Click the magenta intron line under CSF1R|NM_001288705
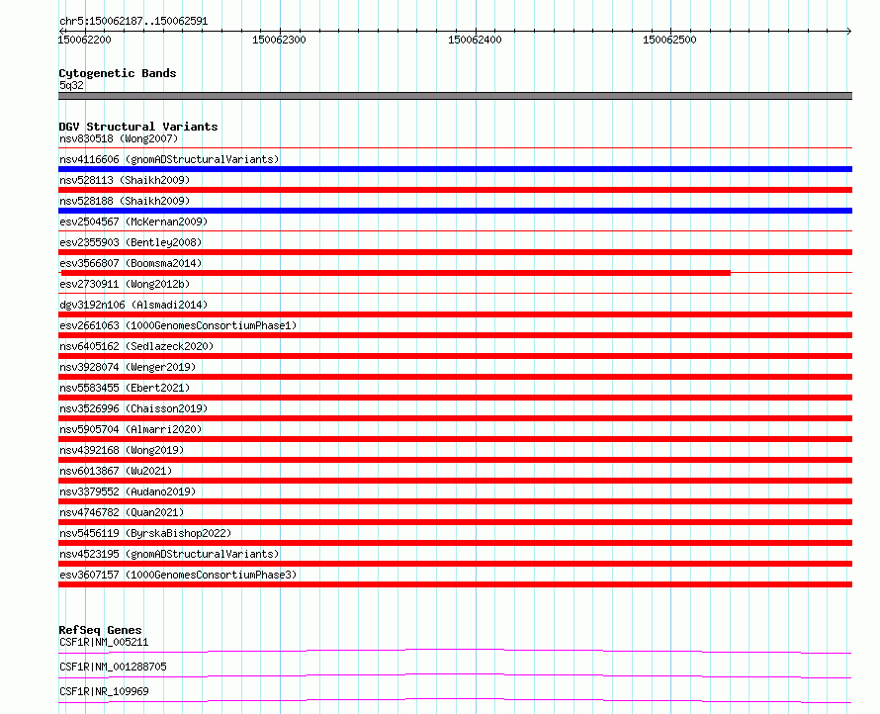The width and height of the screenshot is (880, 714). click(455, 675)
